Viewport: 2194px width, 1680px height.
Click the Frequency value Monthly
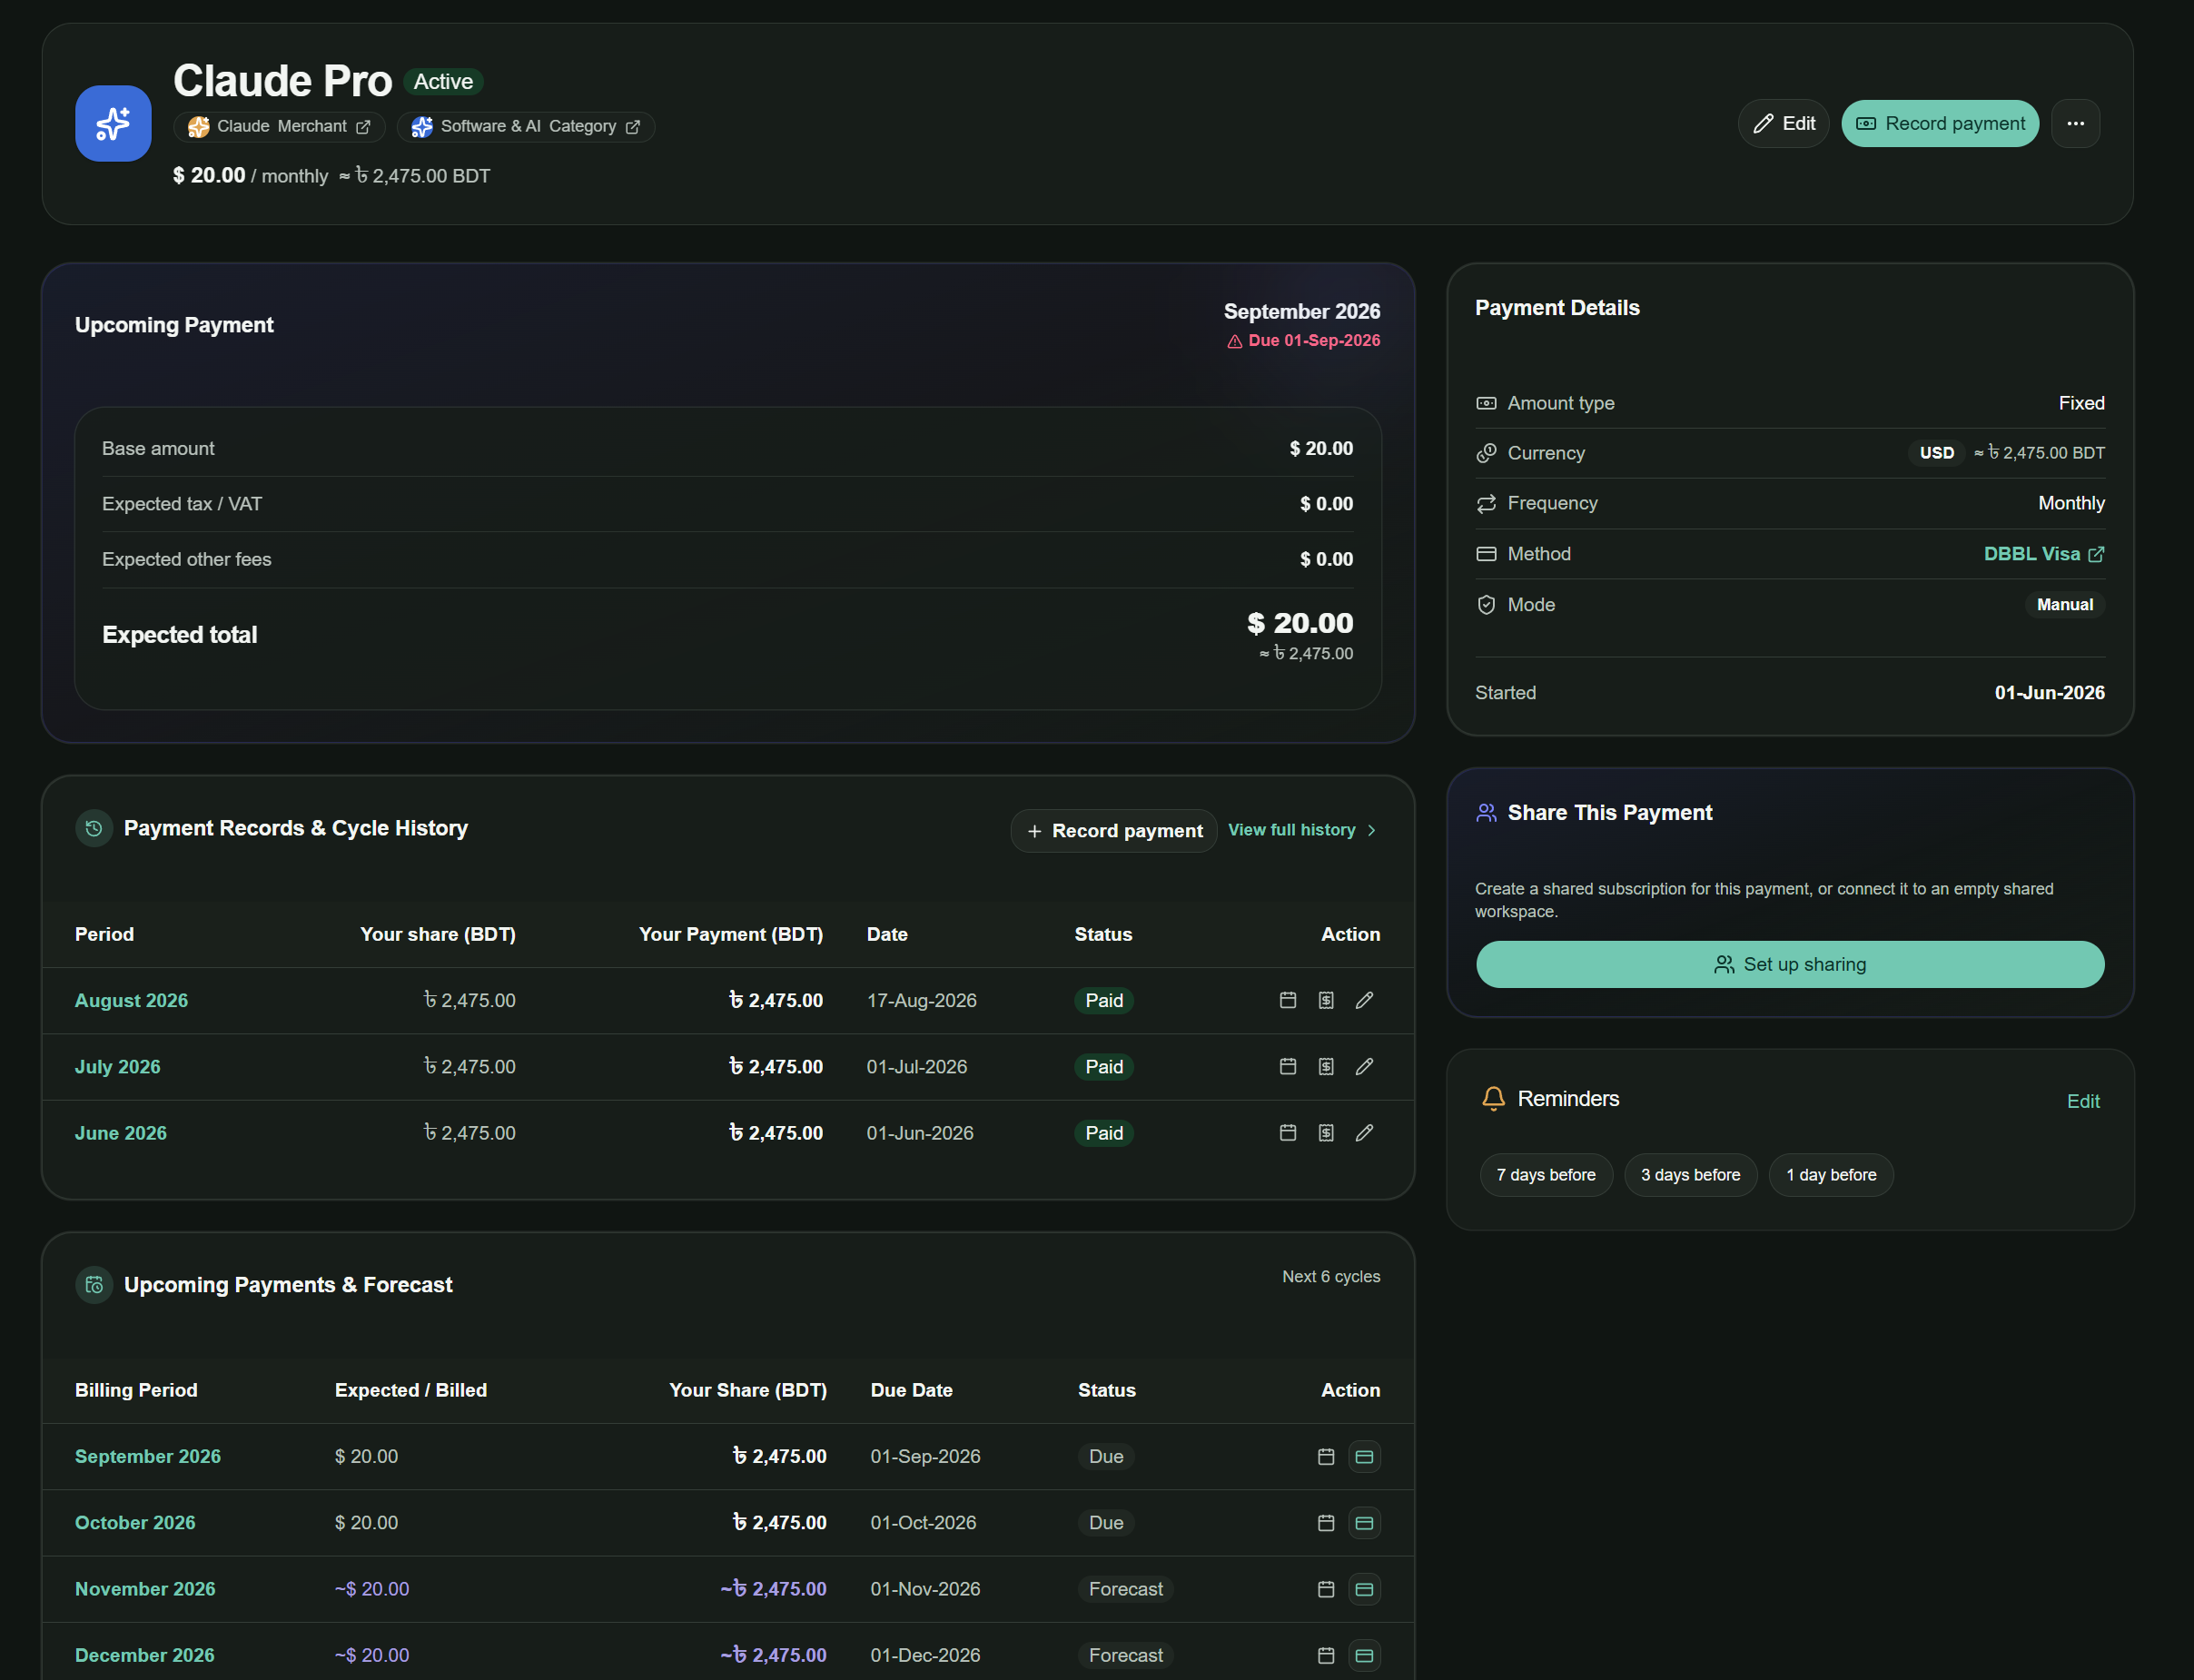click(x=2071, y=503)
